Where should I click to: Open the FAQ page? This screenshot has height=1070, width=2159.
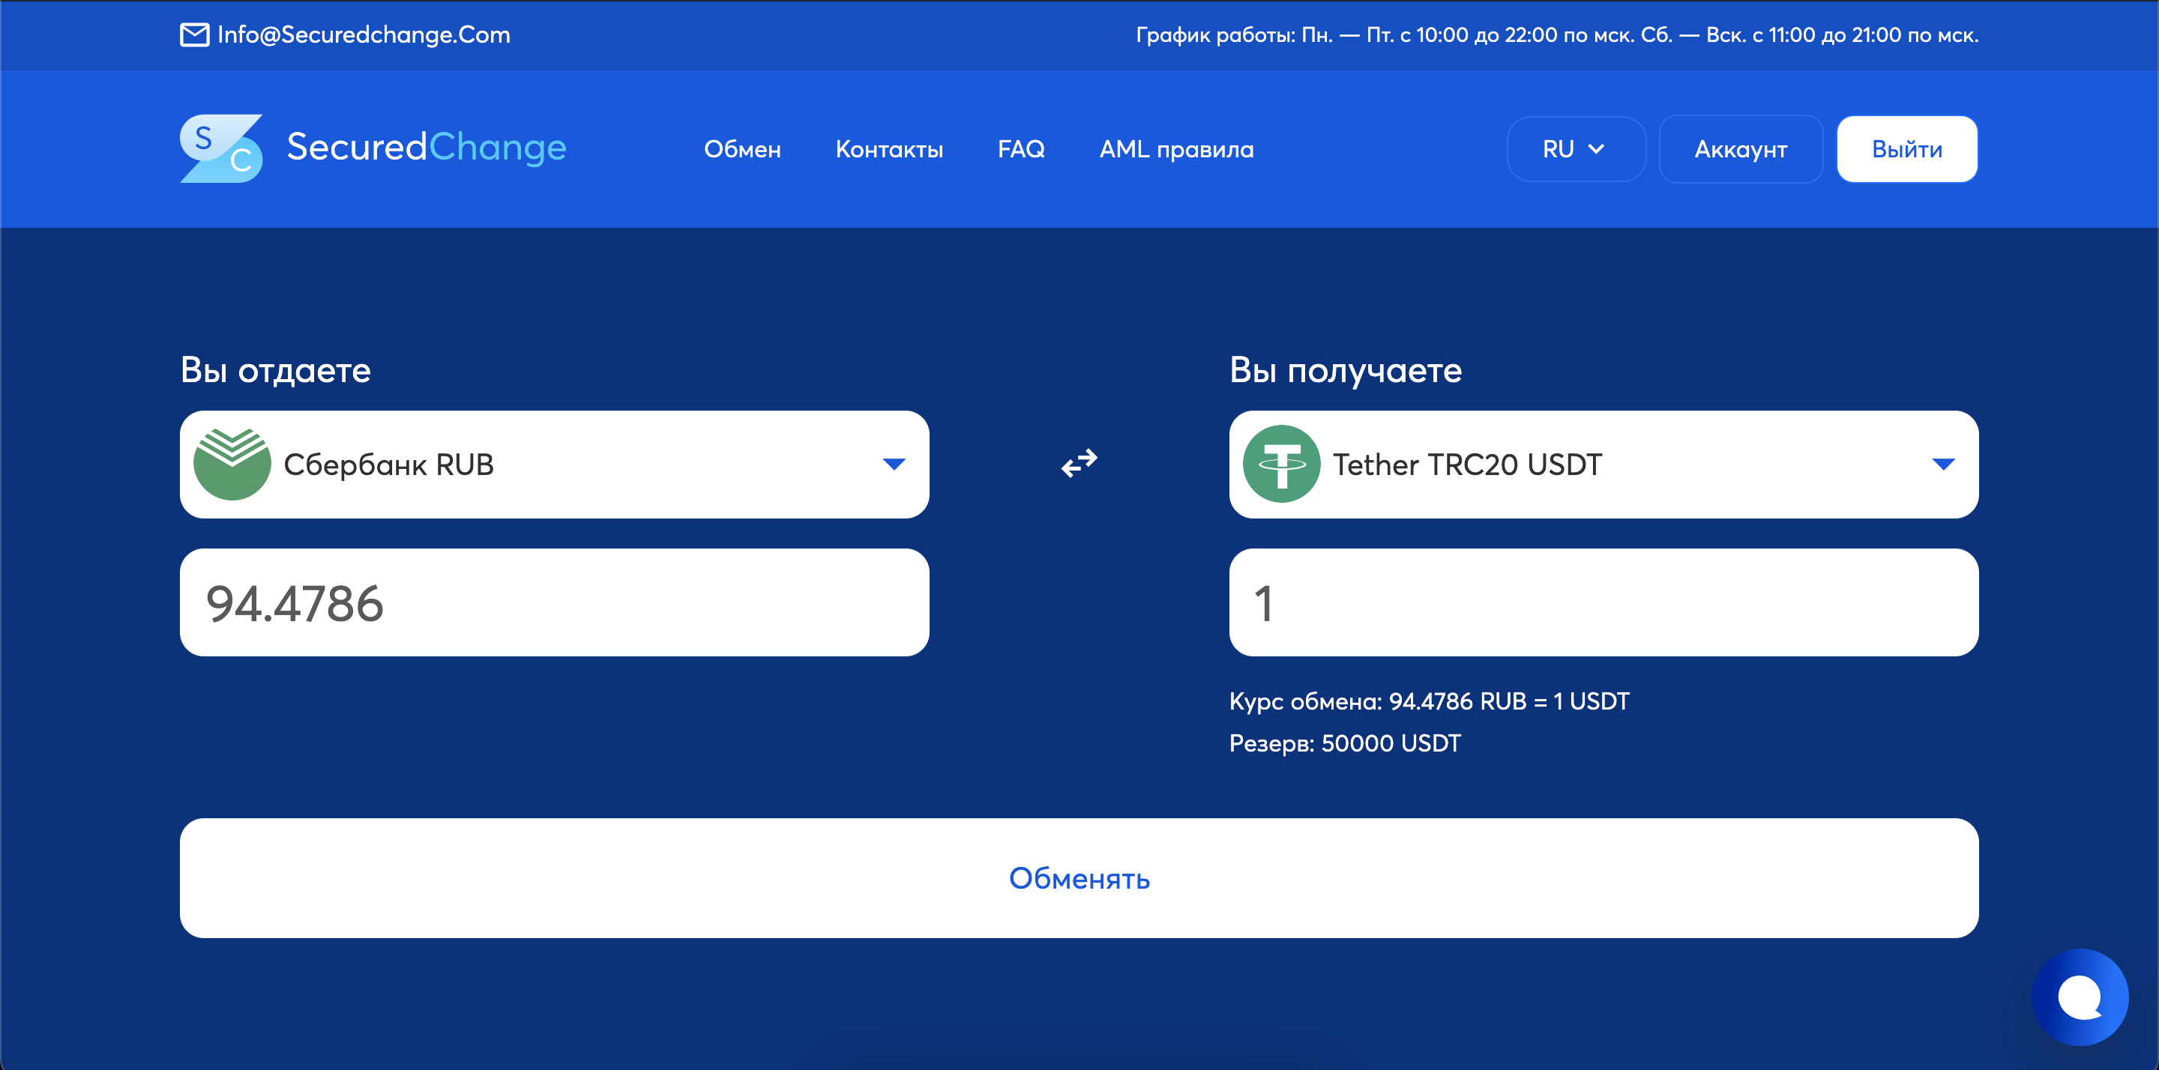1021,149
